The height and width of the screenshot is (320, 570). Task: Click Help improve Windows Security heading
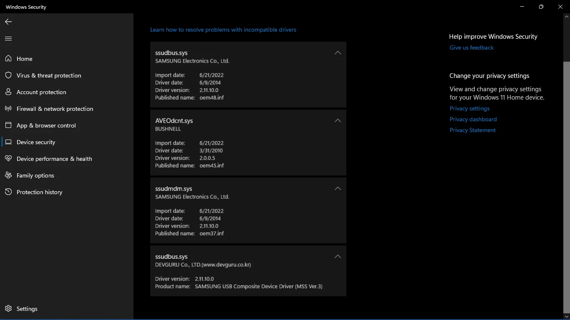tap(493, 37)
